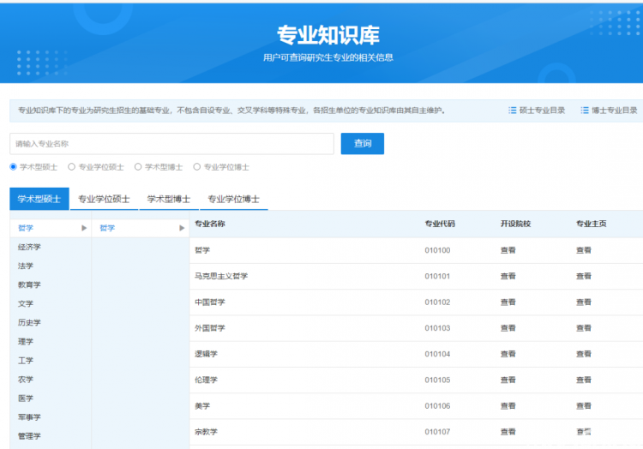Select the 军事学 category

click(29, 417)
